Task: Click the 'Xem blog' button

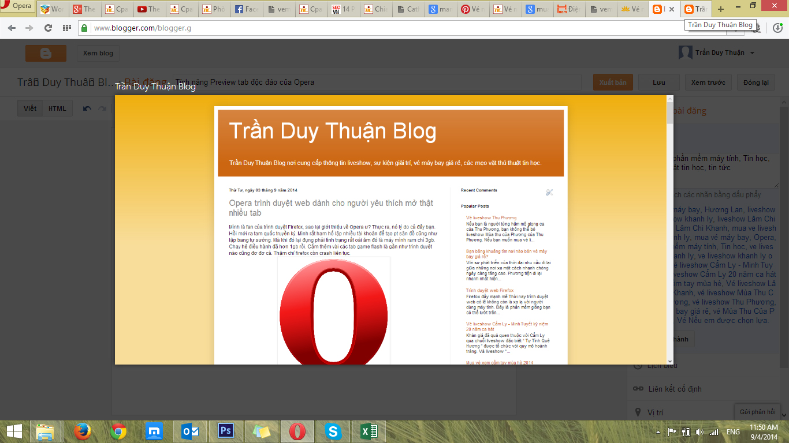Action: [98, 53]
